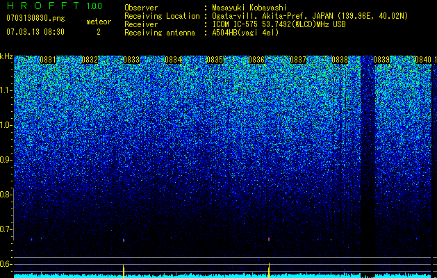Click the 1.1 kHz axis tick label
The height and width of the screenshot is (278, 437).
(6, 90)
